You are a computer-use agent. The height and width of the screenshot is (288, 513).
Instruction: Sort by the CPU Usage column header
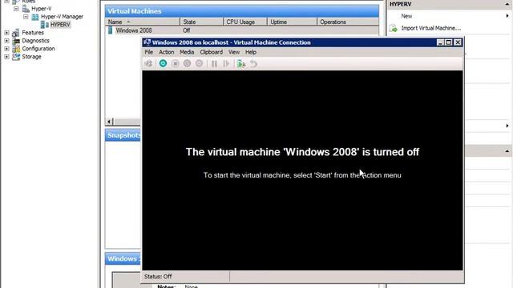coord(245,22)
